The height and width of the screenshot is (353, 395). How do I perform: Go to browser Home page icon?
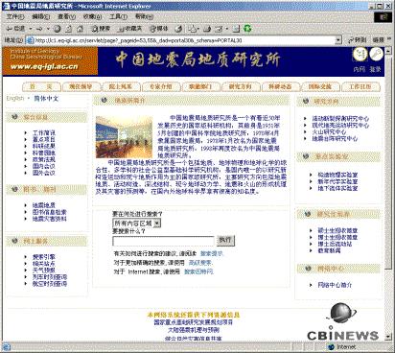[x=80, y=29]
